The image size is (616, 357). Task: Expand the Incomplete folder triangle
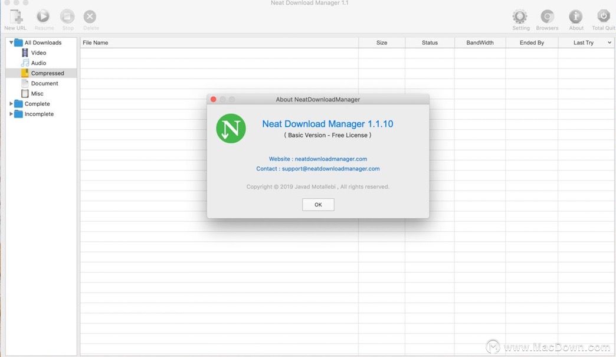11,114
